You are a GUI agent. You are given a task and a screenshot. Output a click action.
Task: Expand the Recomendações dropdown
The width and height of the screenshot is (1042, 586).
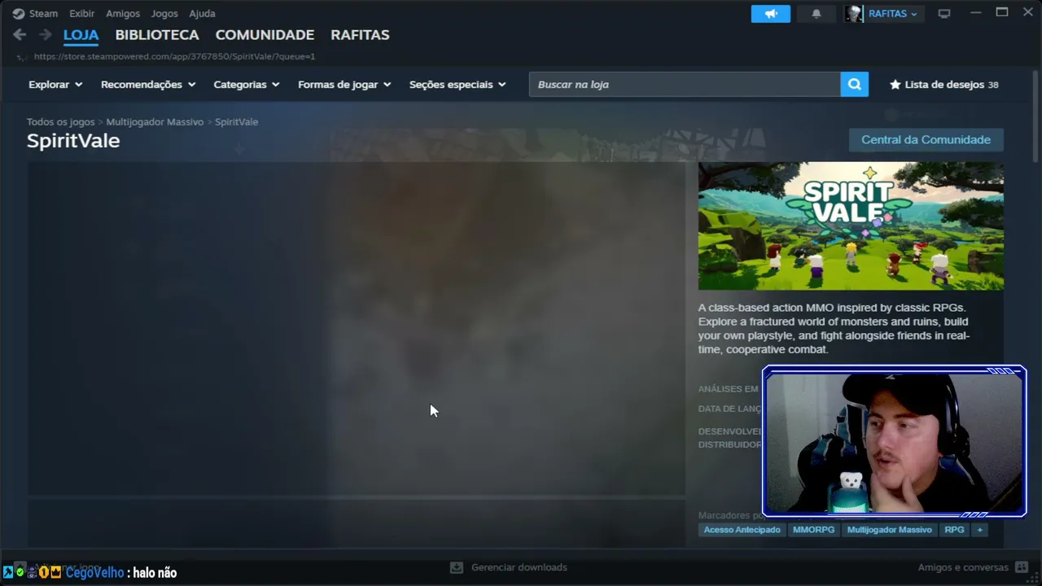click(x=148, y=85)
